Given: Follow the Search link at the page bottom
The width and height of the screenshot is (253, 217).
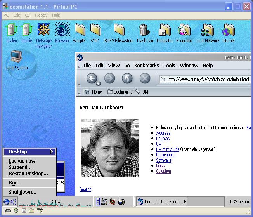Looking at the screenshot, I should (85, 189).
